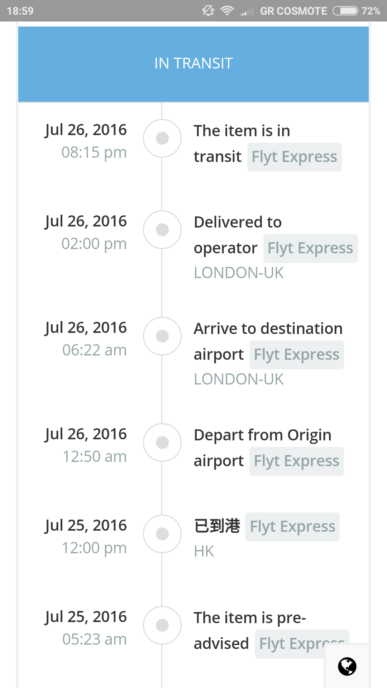Tap the Wi-Fi status icon
Image resolution: width=387 pixels, height=688 pixels.
[x=227, y=11]
